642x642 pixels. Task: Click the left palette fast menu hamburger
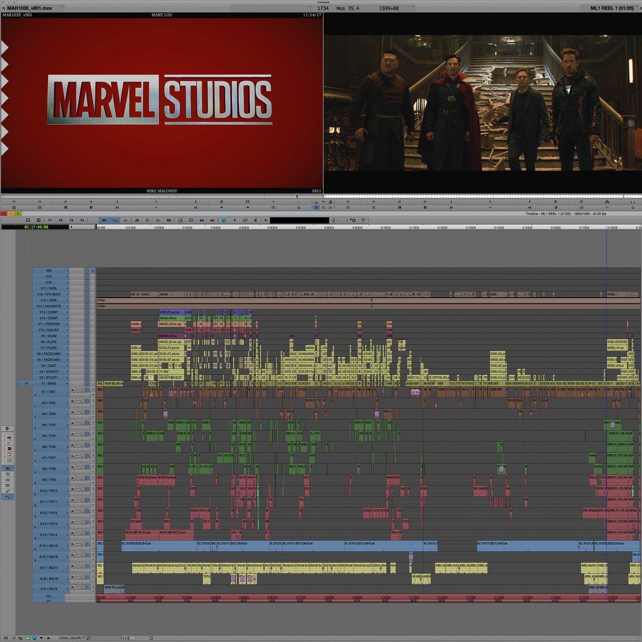click(7, 429)
